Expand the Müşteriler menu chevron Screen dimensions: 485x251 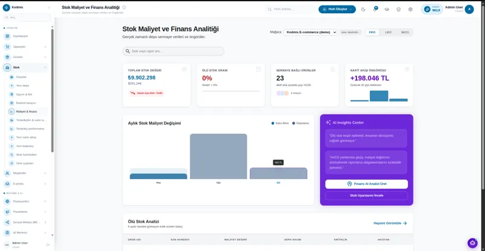45,173
